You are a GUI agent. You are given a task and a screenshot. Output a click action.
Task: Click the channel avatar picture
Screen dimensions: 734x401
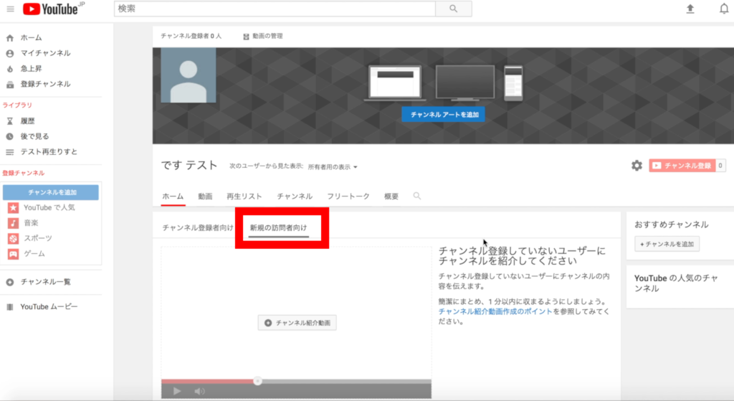pos(189,75)
